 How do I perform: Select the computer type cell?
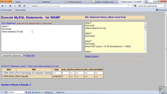click(x=57, y=76)
